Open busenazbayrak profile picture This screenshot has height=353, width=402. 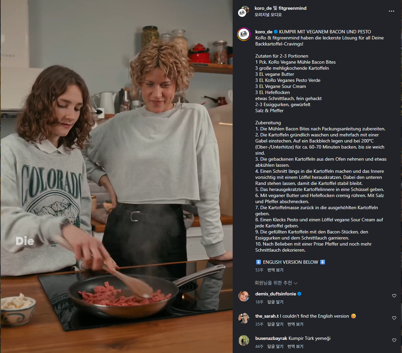coord(243,341)
